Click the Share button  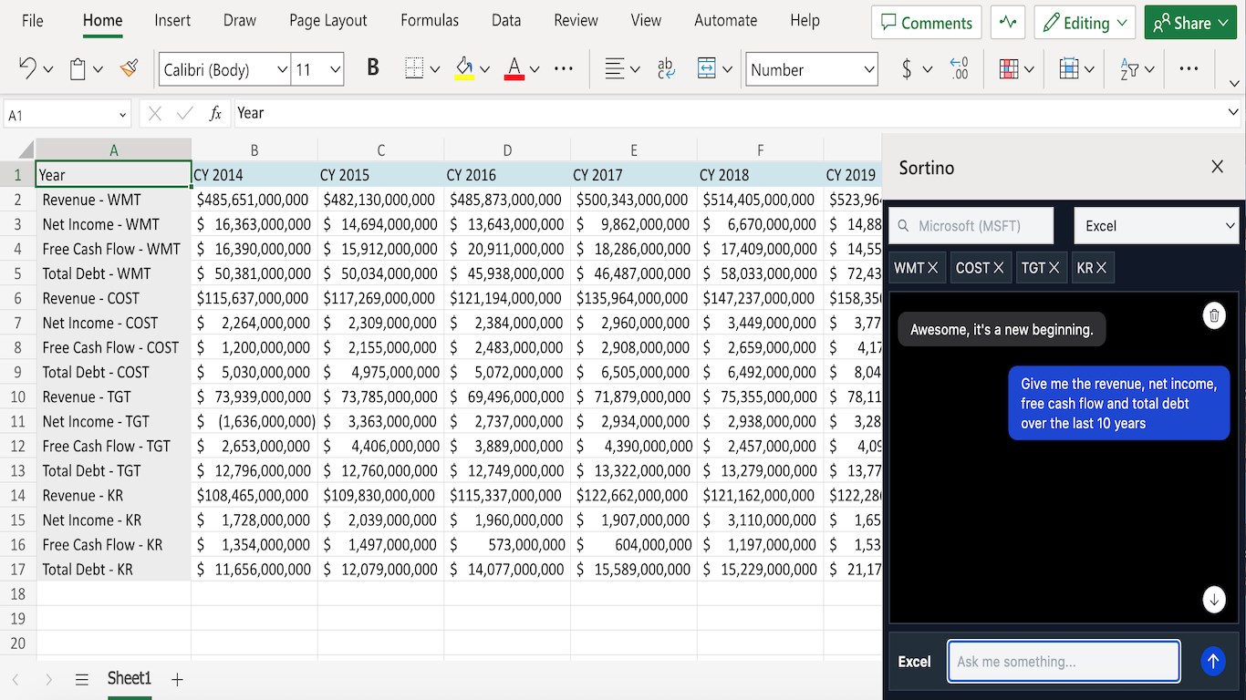pyautogui.click(x=1190, y=23)
